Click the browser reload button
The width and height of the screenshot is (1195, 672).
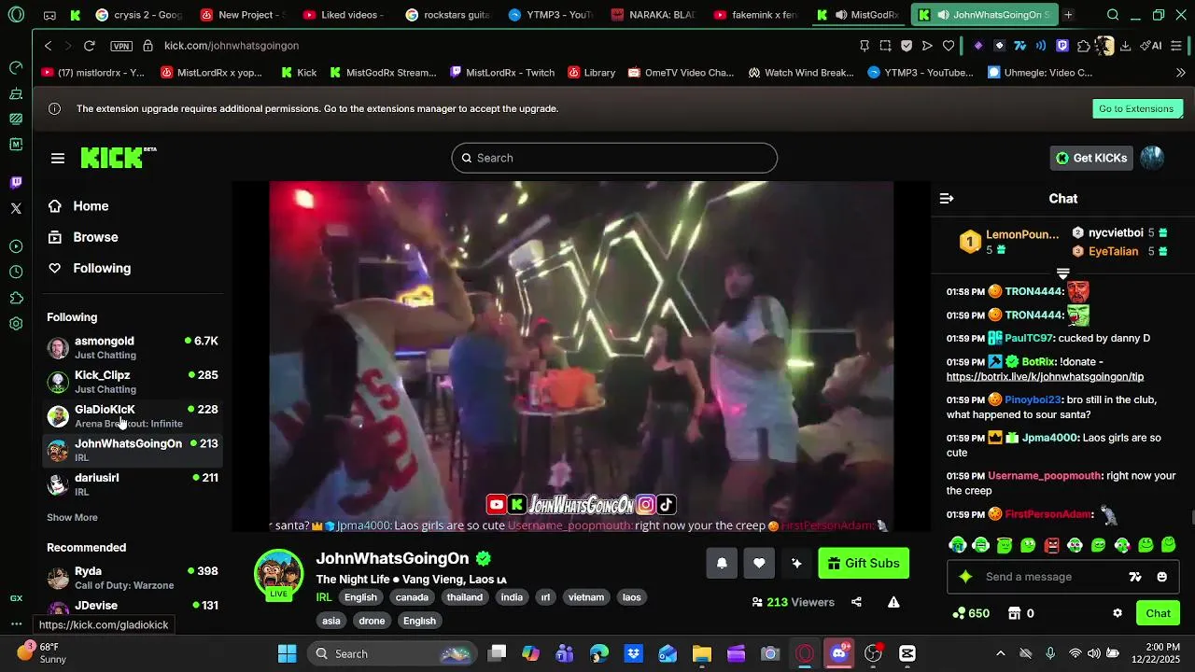(89, 46)
